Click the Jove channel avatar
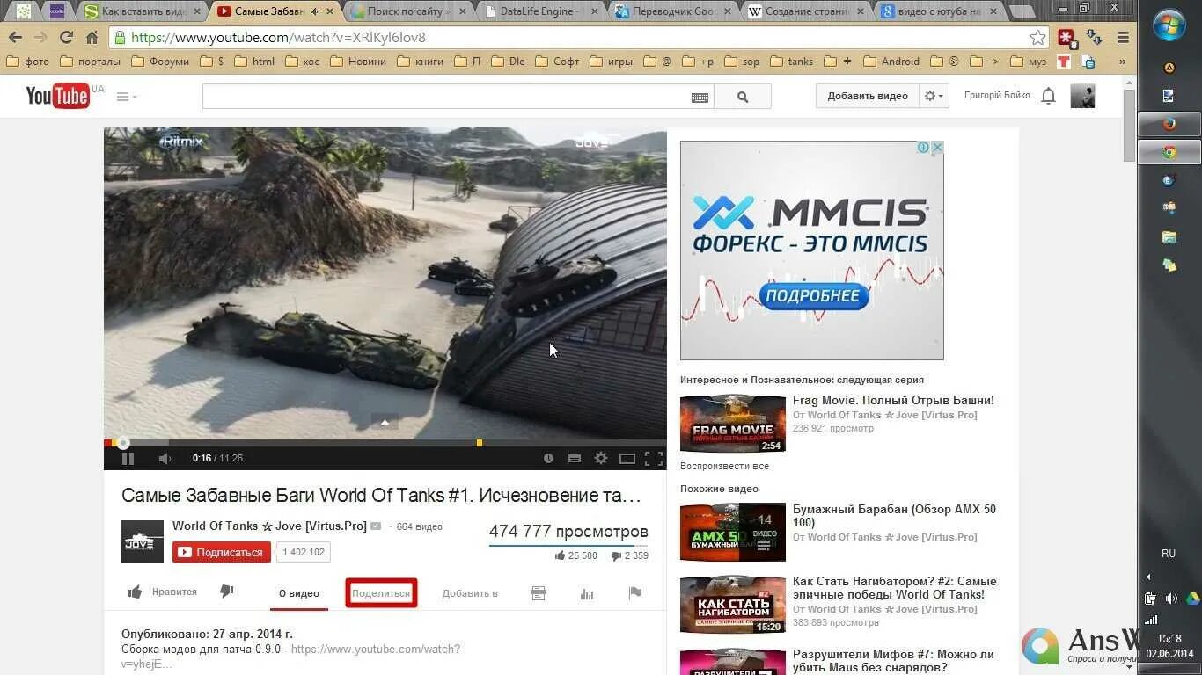1202x675 pixels. point(143,541)
